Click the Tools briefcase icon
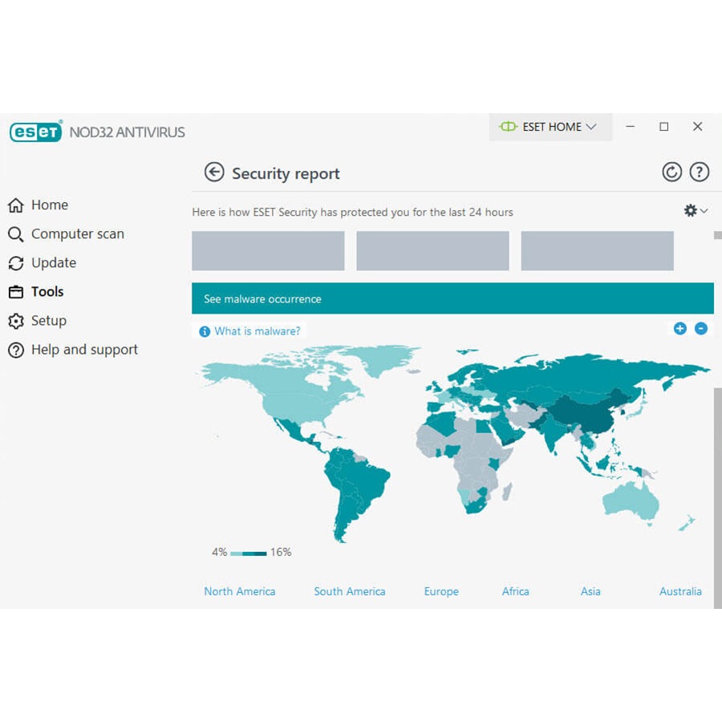 click(x=16, y=292)
